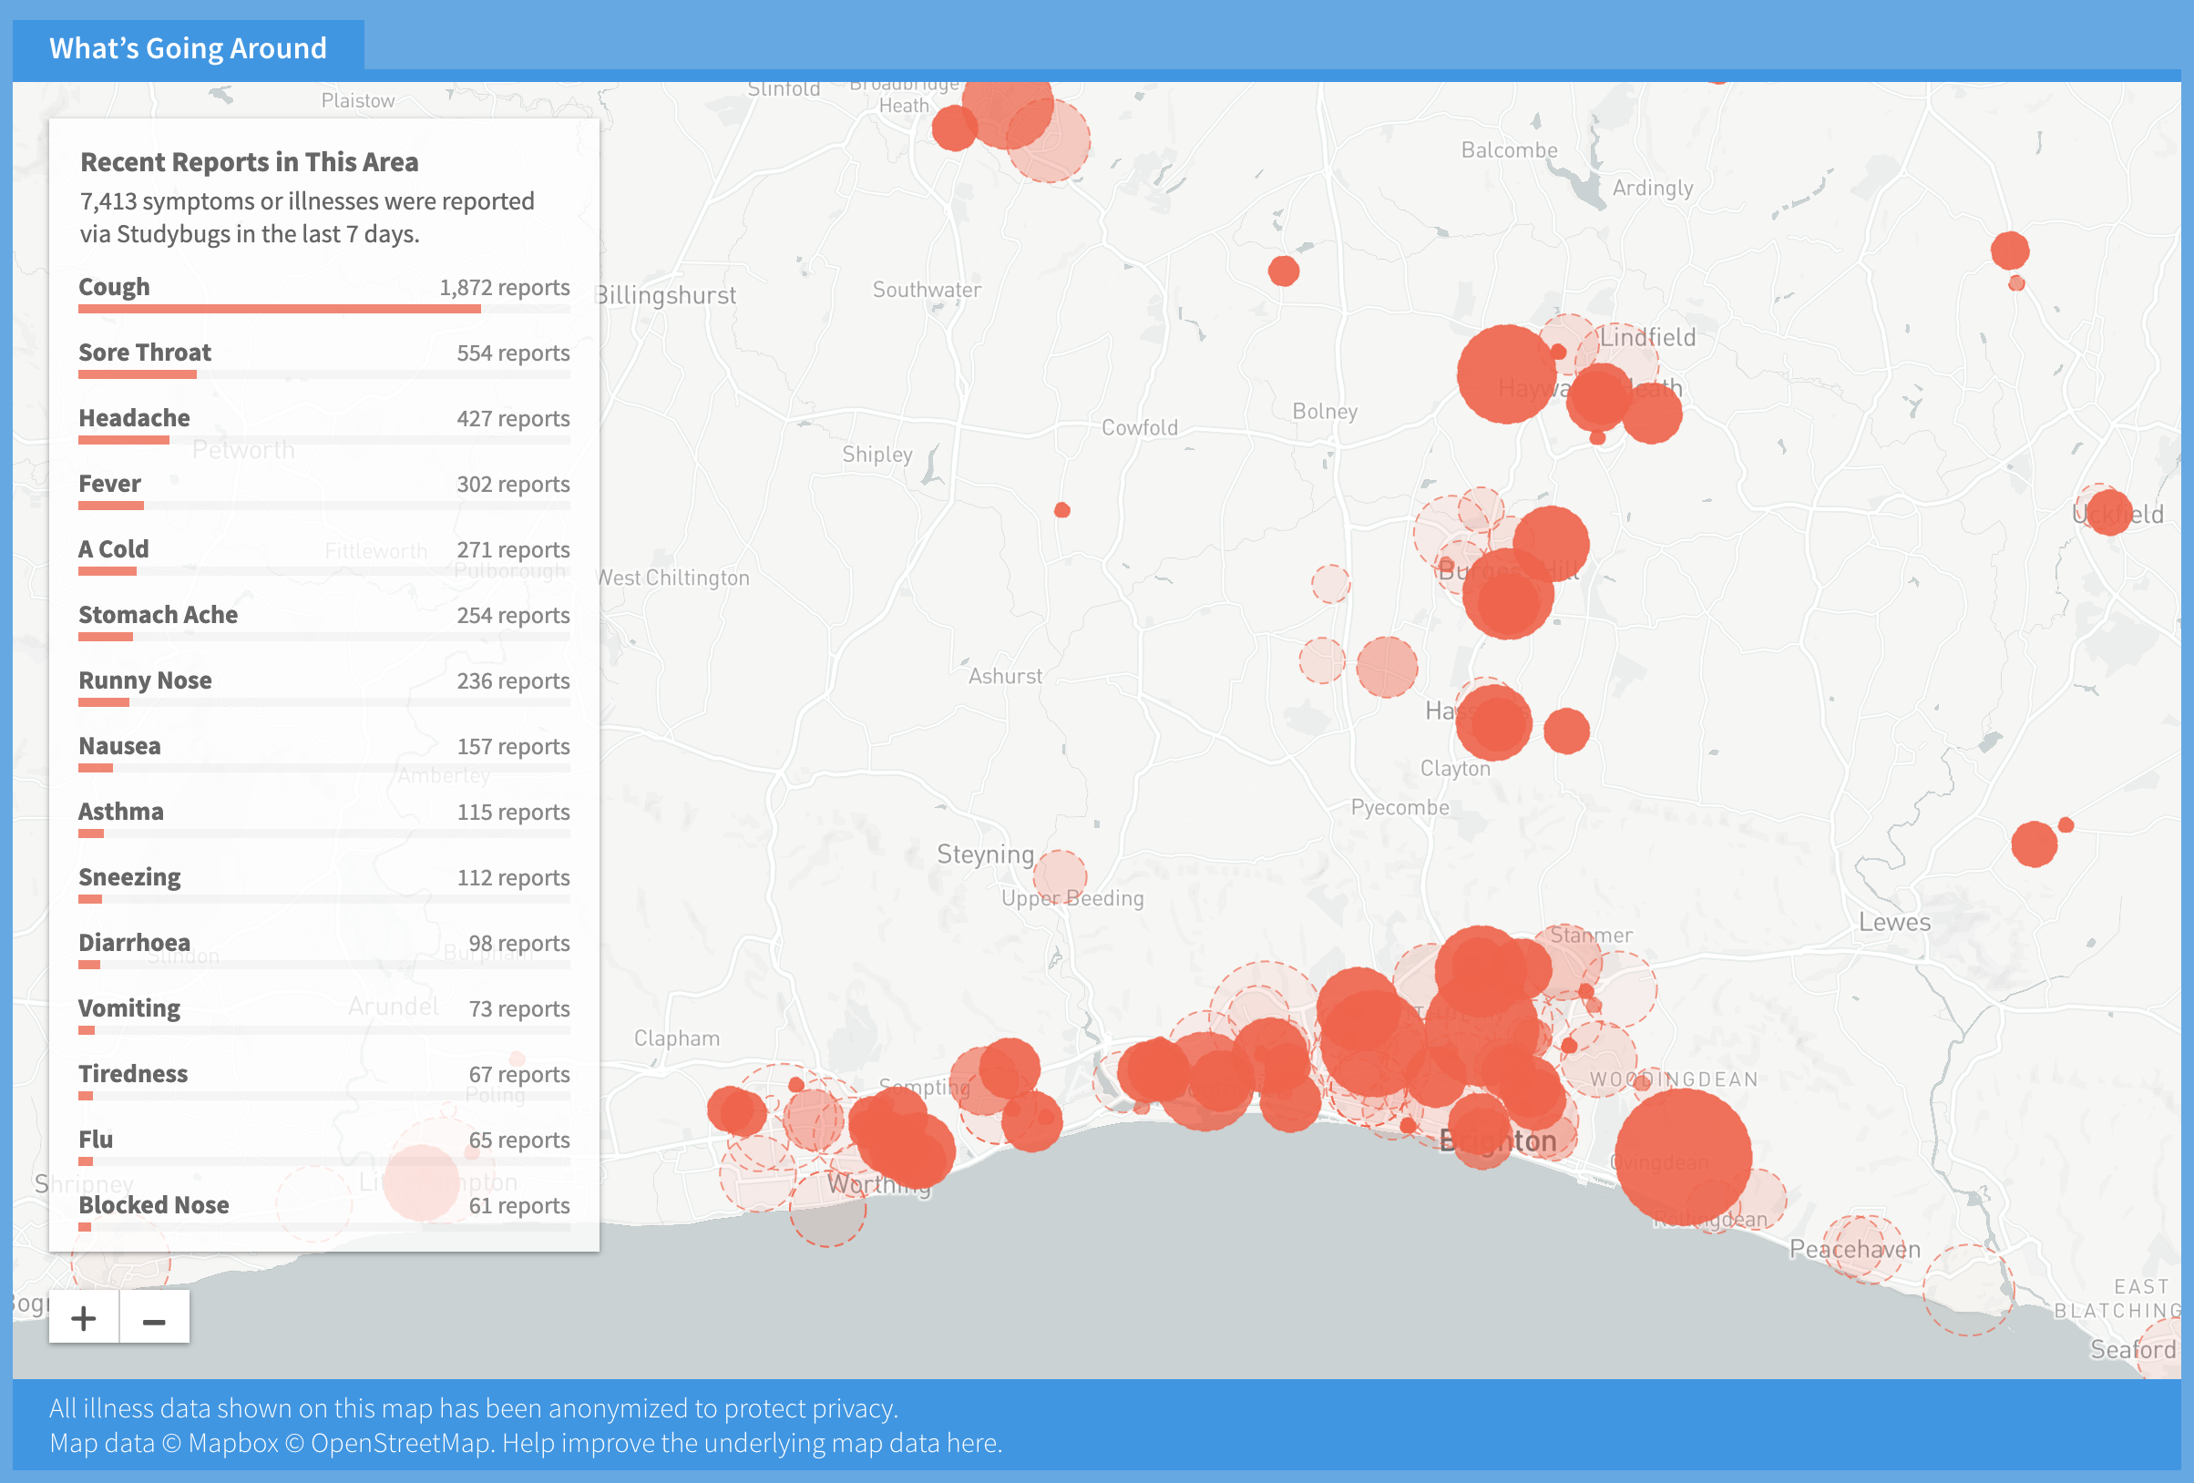Image resolution: width=2194 pixels, height=1483 pixels.
Task: Click the Cowfold map label
Action: pyautogui.click(x=1140, y=427)
